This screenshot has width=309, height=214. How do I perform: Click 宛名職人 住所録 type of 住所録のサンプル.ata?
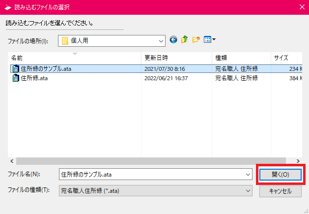[x=236, y=69]
